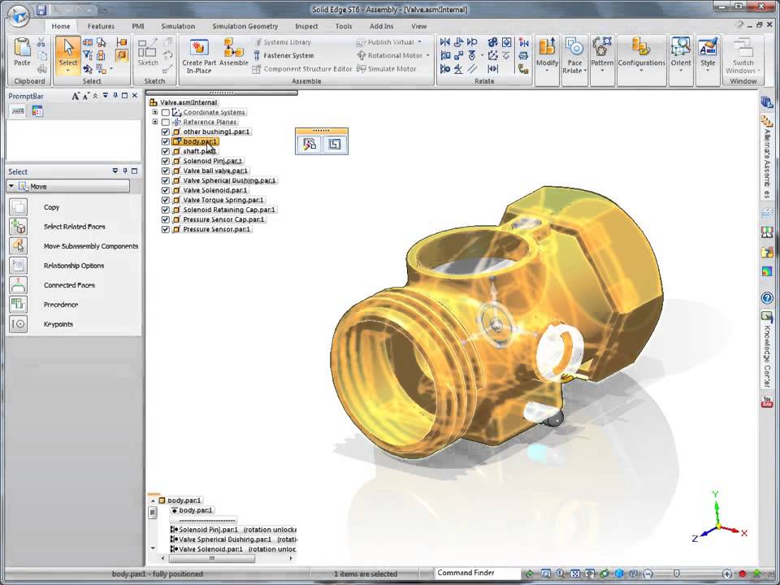Viewport: 780px width, 585px height.
Task: Select Pressure Sensor Cap.par:1 tree item
Action: tap(223, 219)
